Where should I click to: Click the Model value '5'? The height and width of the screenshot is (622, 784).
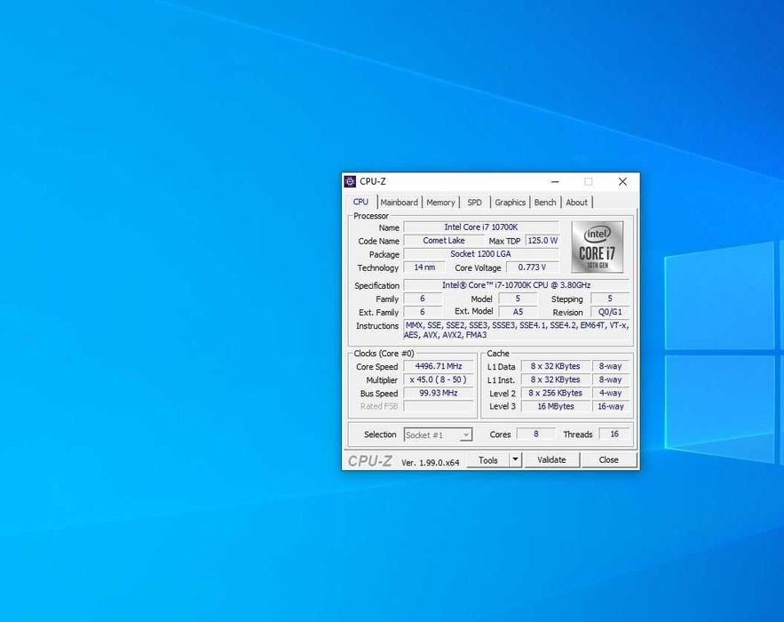tap(518, 299)
